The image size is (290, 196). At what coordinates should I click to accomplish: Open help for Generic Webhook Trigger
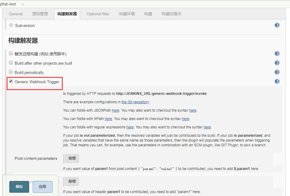(277, 81)
